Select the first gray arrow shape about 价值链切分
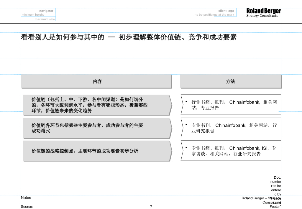The width and height of the screenshot is (302, 209). pyautogui.click(x=97, y=105)
